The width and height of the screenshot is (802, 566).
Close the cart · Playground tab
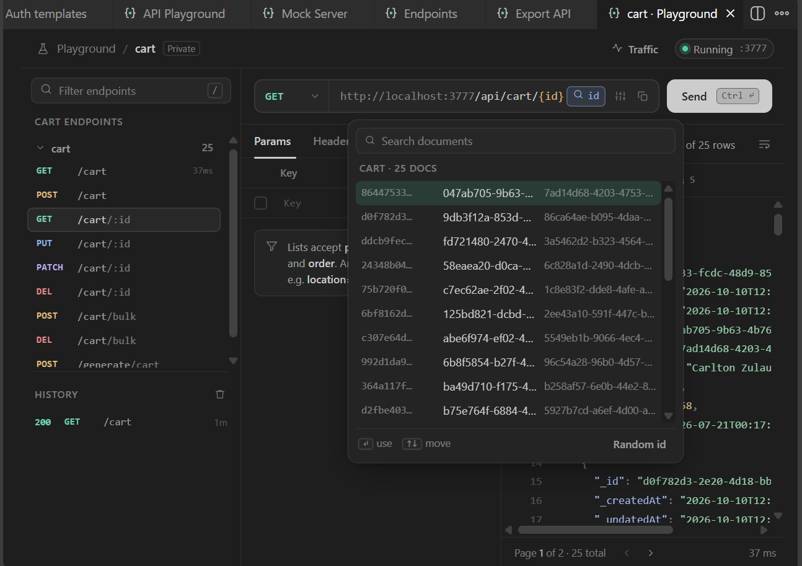coord(730,14)
